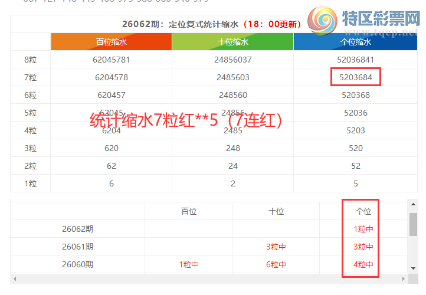The width and height of the screenshot is (426, 295).
Task: Select the 百位缩水 column header
Action: click(x=111, y=42)
